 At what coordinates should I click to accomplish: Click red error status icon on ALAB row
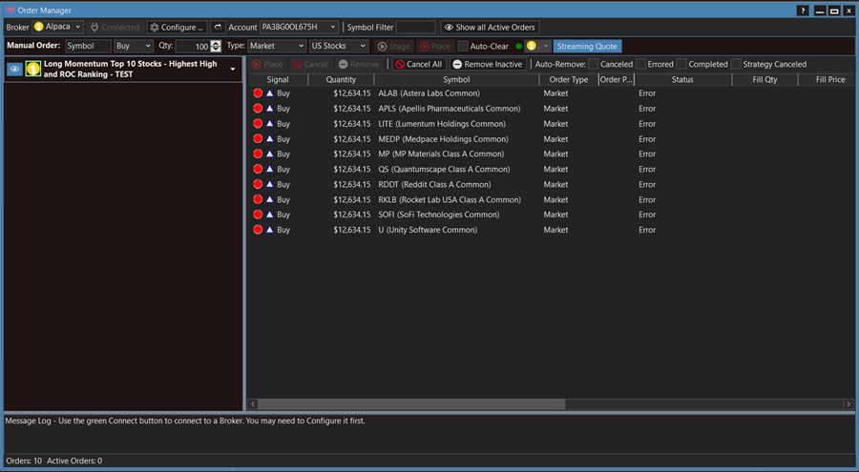tap(258, 93)
